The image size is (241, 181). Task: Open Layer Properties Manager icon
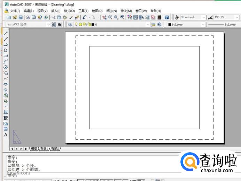tap(70, 25)
